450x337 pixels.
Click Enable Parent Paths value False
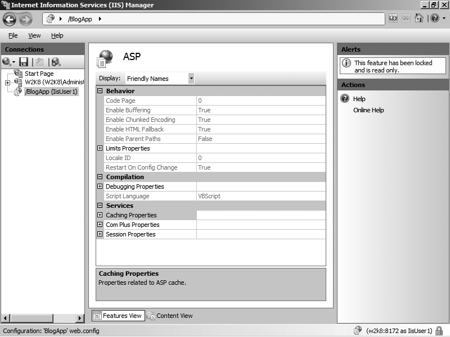(x=205, y=139)
